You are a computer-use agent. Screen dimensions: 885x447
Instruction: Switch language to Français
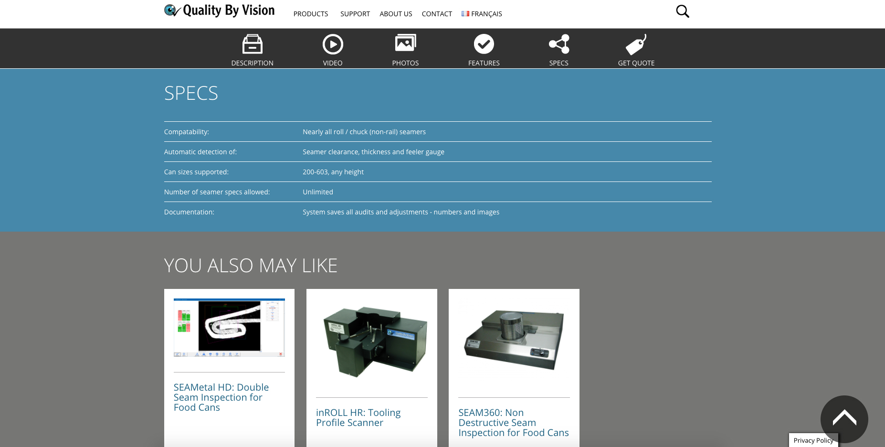pos(486,14)
